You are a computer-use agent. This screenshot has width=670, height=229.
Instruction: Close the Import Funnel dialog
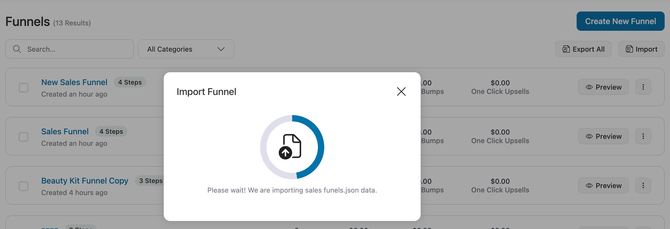pyautogui.click(x=401, y=91)
